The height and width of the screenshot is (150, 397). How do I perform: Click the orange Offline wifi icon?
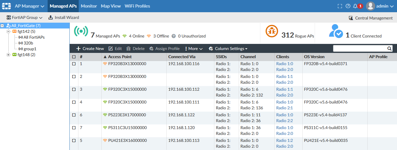tap(149, 36)
